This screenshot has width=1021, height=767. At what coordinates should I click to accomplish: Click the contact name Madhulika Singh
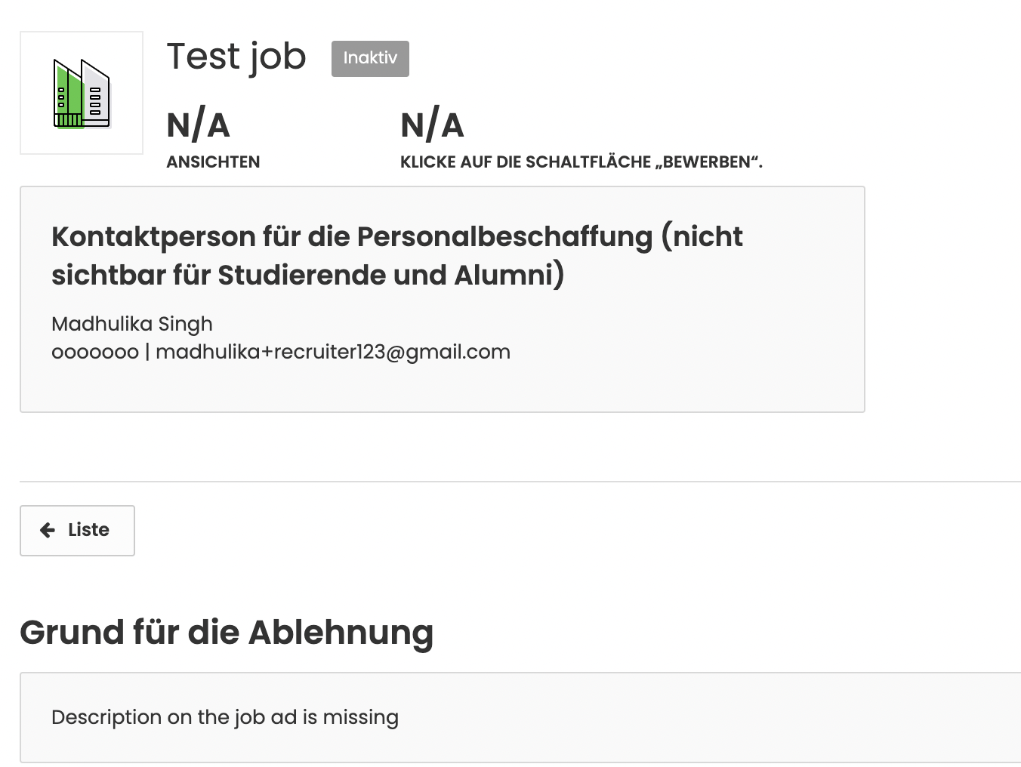[x=132, y=324]
